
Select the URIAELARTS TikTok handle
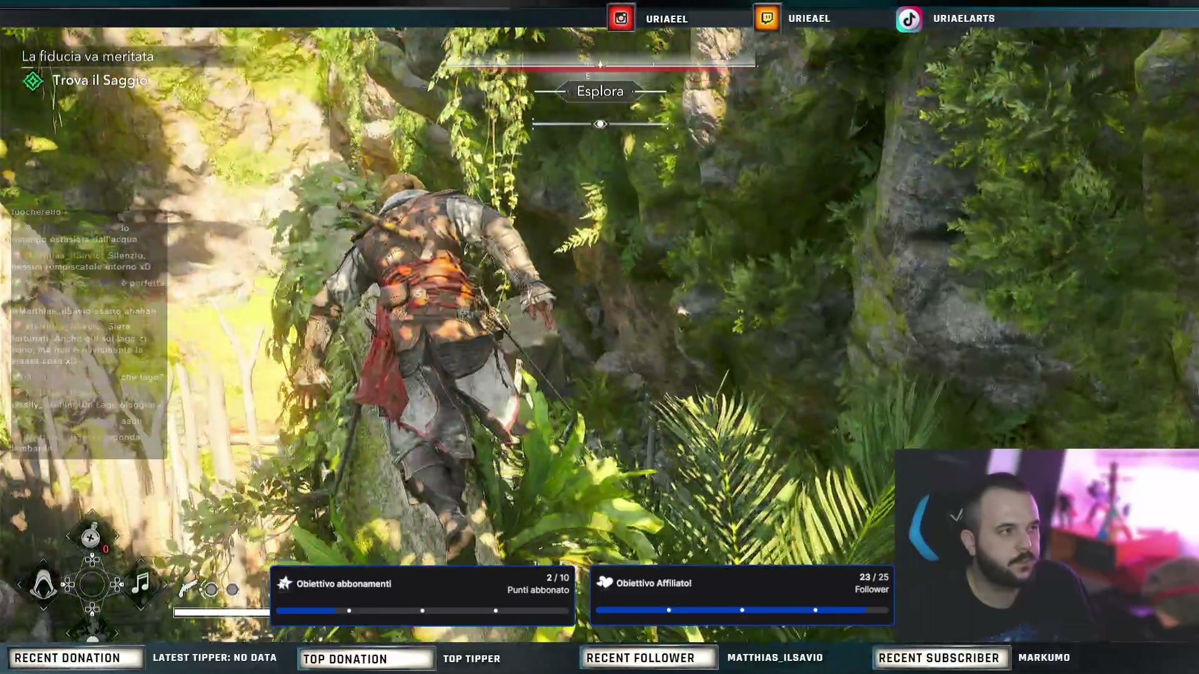[964, 19]
